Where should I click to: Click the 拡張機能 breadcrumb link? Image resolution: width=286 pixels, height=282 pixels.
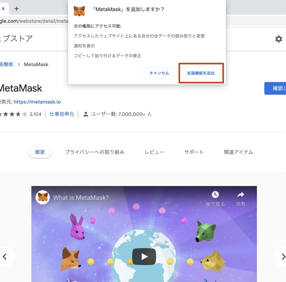click(x=7, y=65)
